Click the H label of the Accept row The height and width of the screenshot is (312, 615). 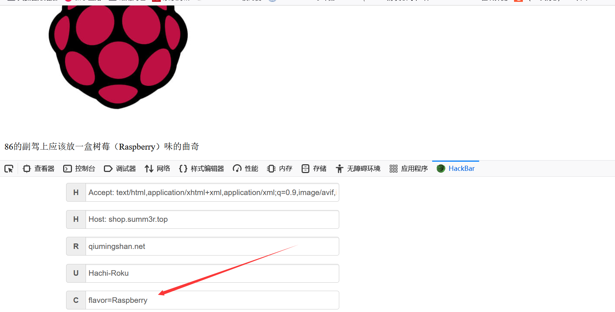(76, 192)
